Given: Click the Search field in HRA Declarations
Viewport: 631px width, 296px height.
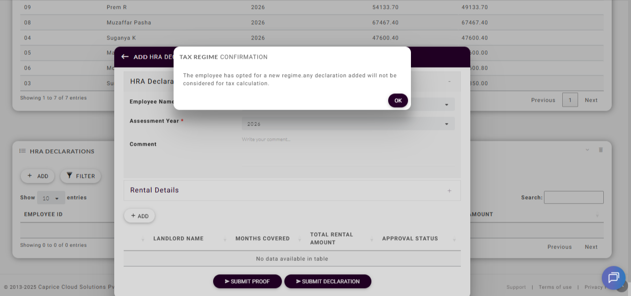Looking at the screenshot, I should pos(574,198).
